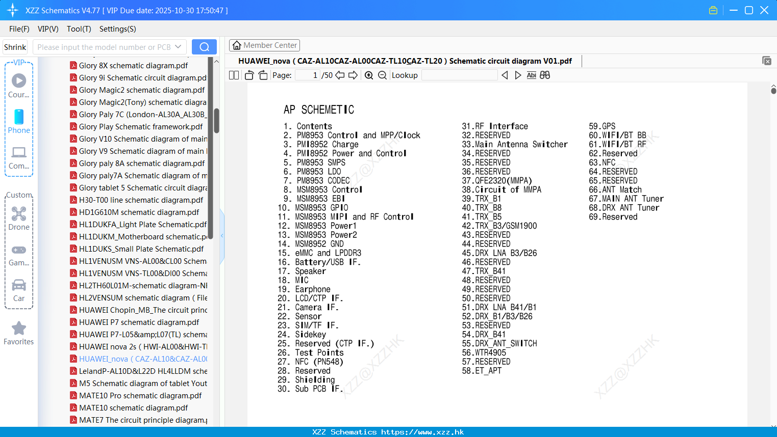777x437 pixels.
Task: Open HUAWEI nova 2s schematic
Action: click(x=138, y=346)
